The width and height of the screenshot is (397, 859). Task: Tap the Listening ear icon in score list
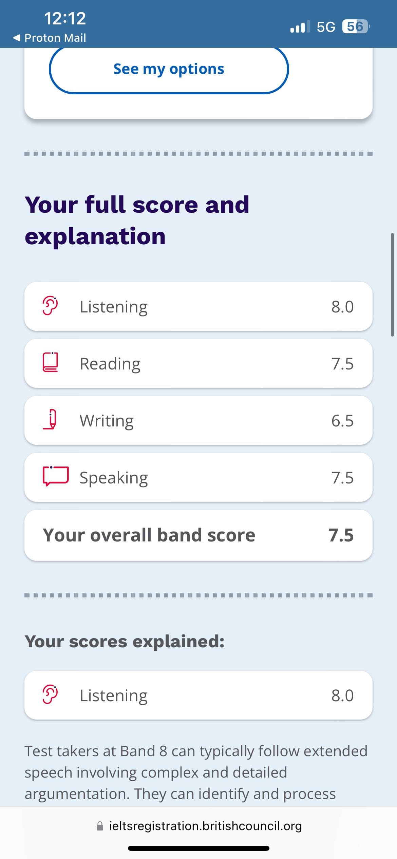[x=50, y=306]
